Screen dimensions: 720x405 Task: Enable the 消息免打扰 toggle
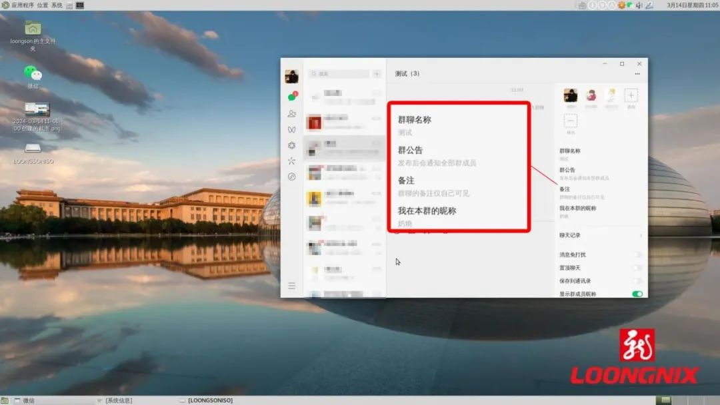point(638,254)
